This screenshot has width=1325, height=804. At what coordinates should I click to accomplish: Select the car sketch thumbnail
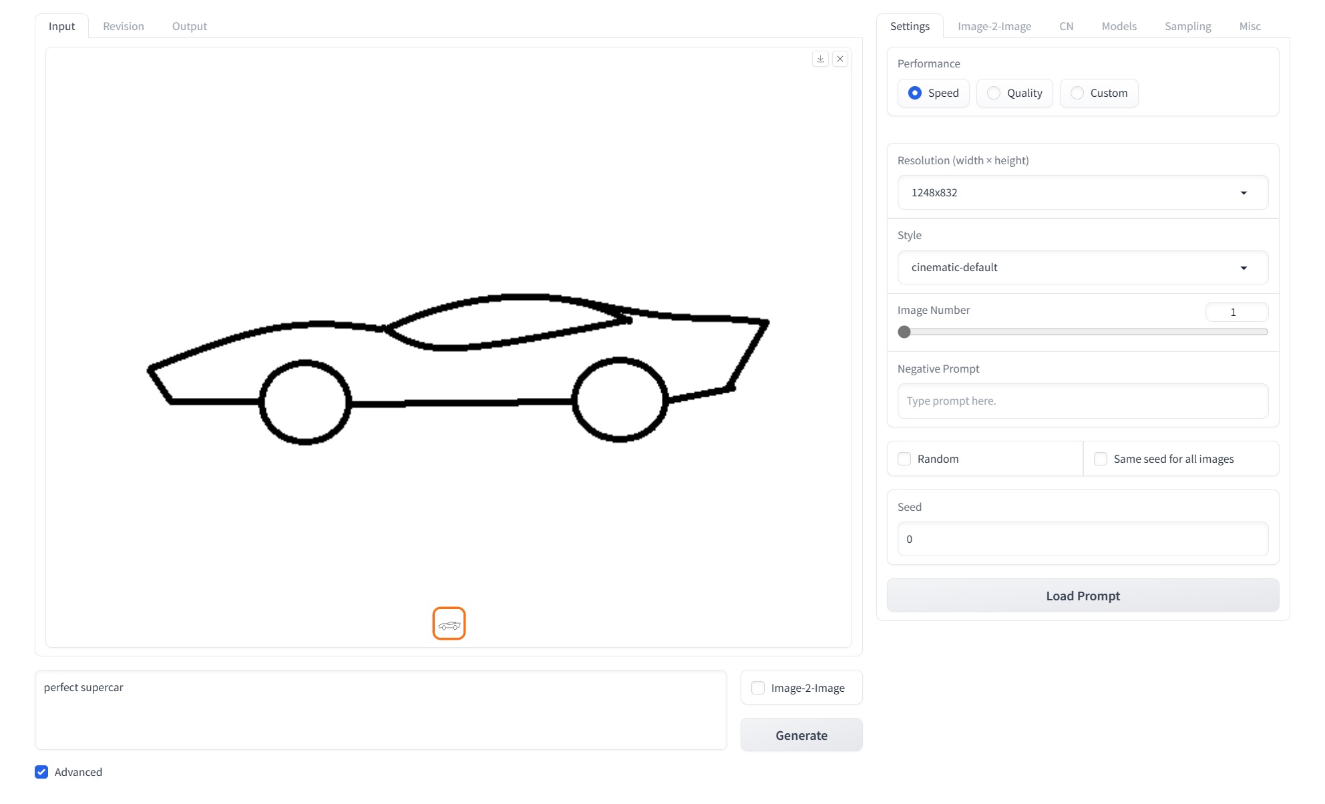449,624
